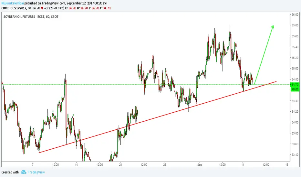
Task: Select the Created with caption text
Action: (x=10, y=172)
